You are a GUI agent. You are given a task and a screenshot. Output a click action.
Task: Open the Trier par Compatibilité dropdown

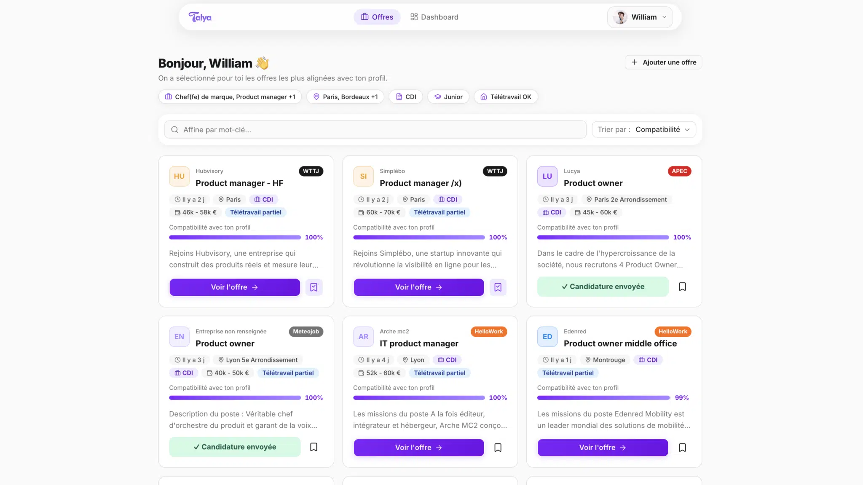click(644, 129)
